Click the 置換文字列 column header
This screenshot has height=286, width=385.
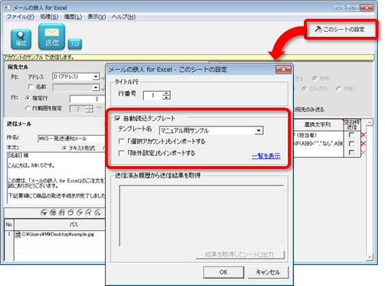pos(318,125)
